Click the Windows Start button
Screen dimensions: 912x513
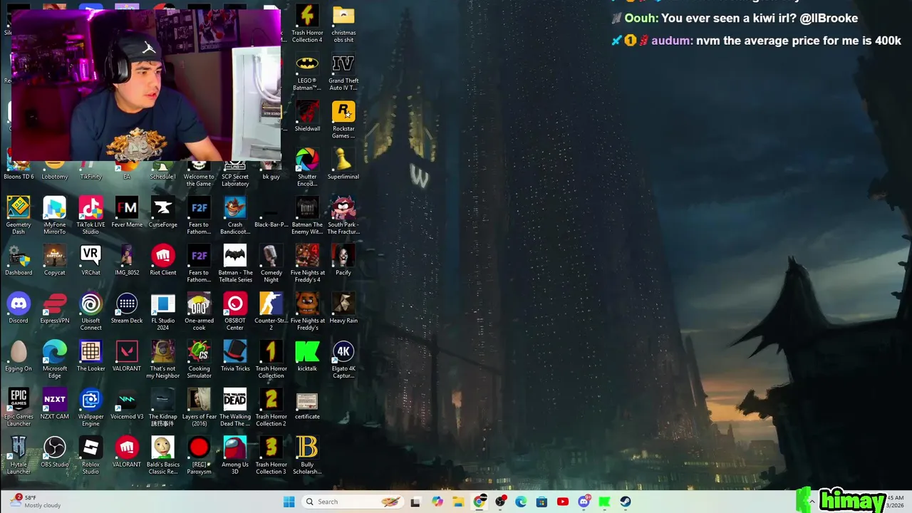pos(289,502)
